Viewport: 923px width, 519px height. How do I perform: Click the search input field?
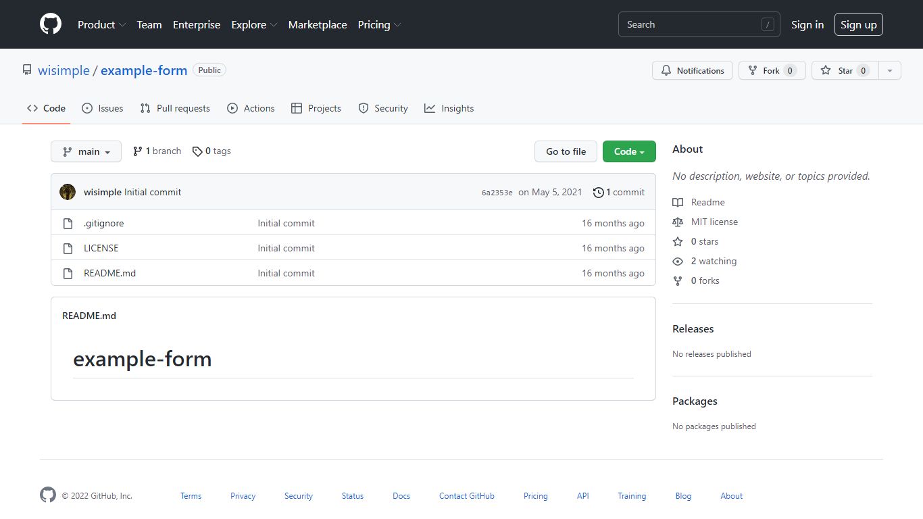699,24
